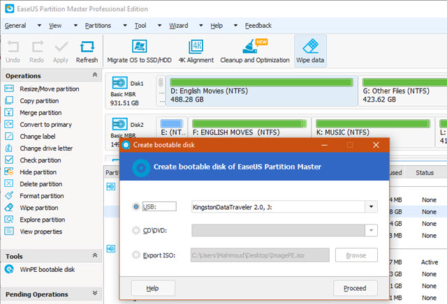
Task: Click the Proceed button
Action: [x=356, y=289]
